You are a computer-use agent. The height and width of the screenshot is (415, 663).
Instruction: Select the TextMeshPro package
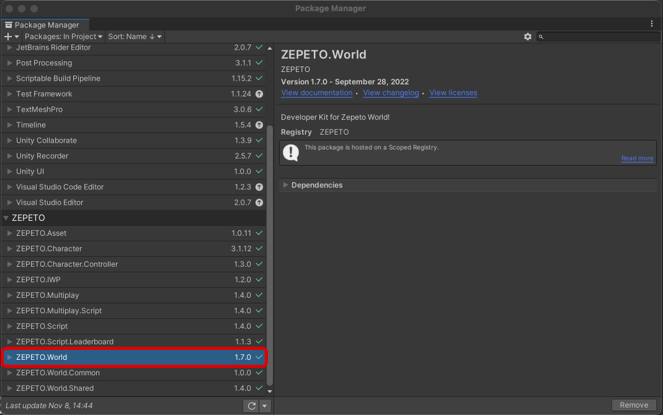133,110
